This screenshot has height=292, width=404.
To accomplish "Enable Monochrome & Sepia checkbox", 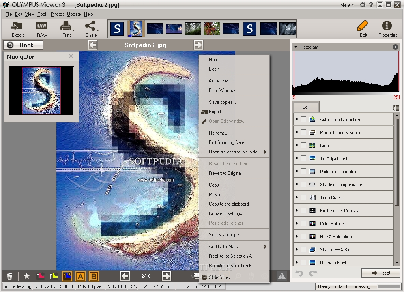I will click(303, 132).
